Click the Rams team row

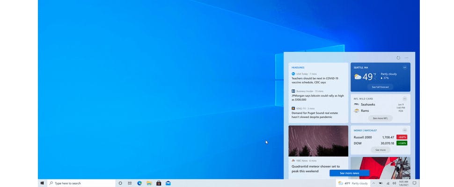362,111
